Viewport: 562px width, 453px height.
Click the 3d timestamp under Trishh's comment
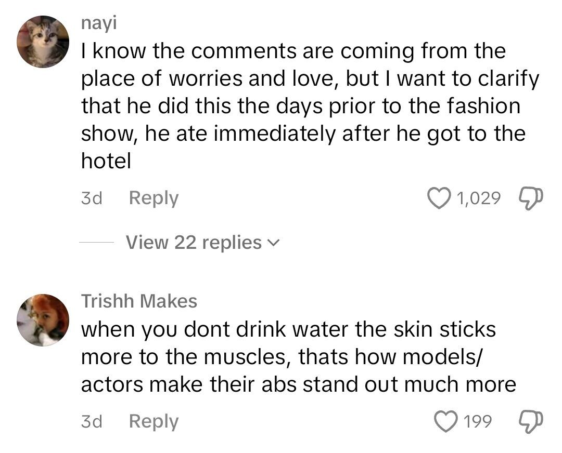click(x=92, y=421)
